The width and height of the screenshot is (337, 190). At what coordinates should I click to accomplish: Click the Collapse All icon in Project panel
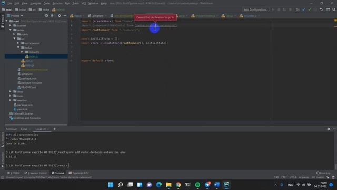click(x=52, y=16)
